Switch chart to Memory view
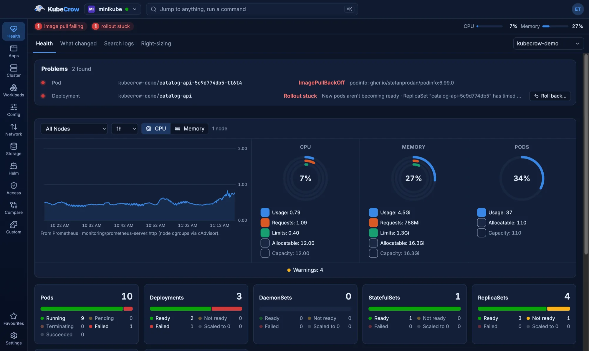 pyautogui.click(x=190, y=128)
